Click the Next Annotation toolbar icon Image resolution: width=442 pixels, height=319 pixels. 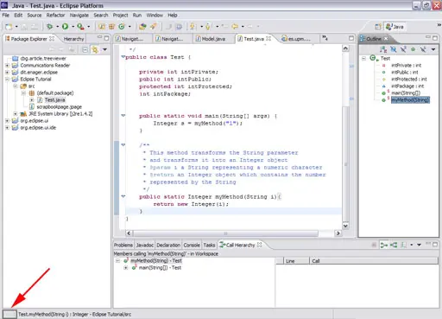(x=193, y=27)
